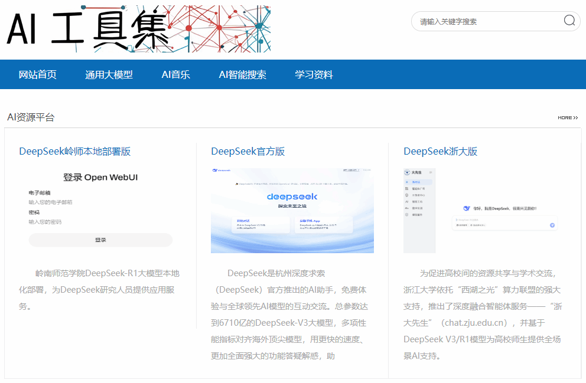The width and height of the screenshot is (586, 383).
Task: Open the DeepSeek浙大版 title link
Action: coord(440,152)
